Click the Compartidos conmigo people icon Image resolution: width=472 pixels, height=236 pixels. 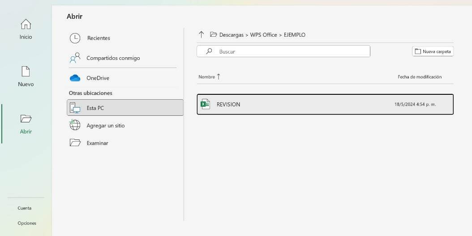pos(75,58)
